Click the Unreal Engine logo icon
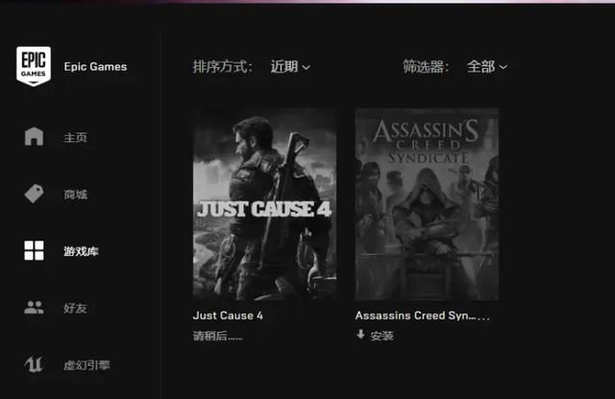This screenshot has width=615, height=399. [34, 364]
